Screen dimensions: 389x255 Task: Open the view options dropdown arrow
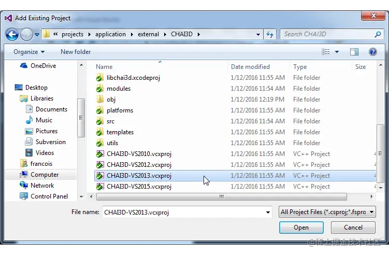(x=337, y=52)
